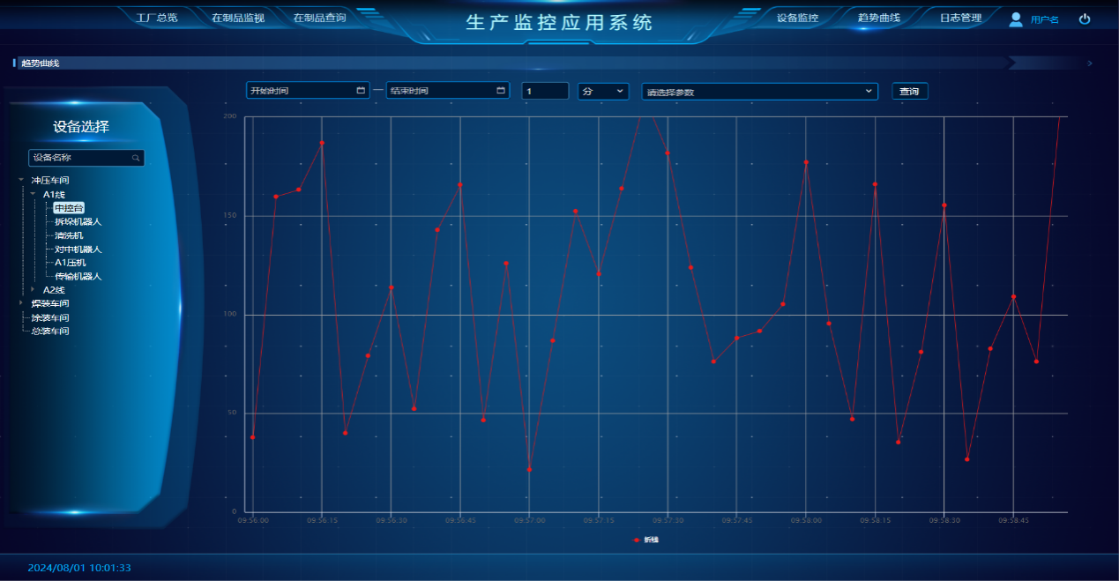
Task: Open the 设备监控 tab
Action: (797, 18)
